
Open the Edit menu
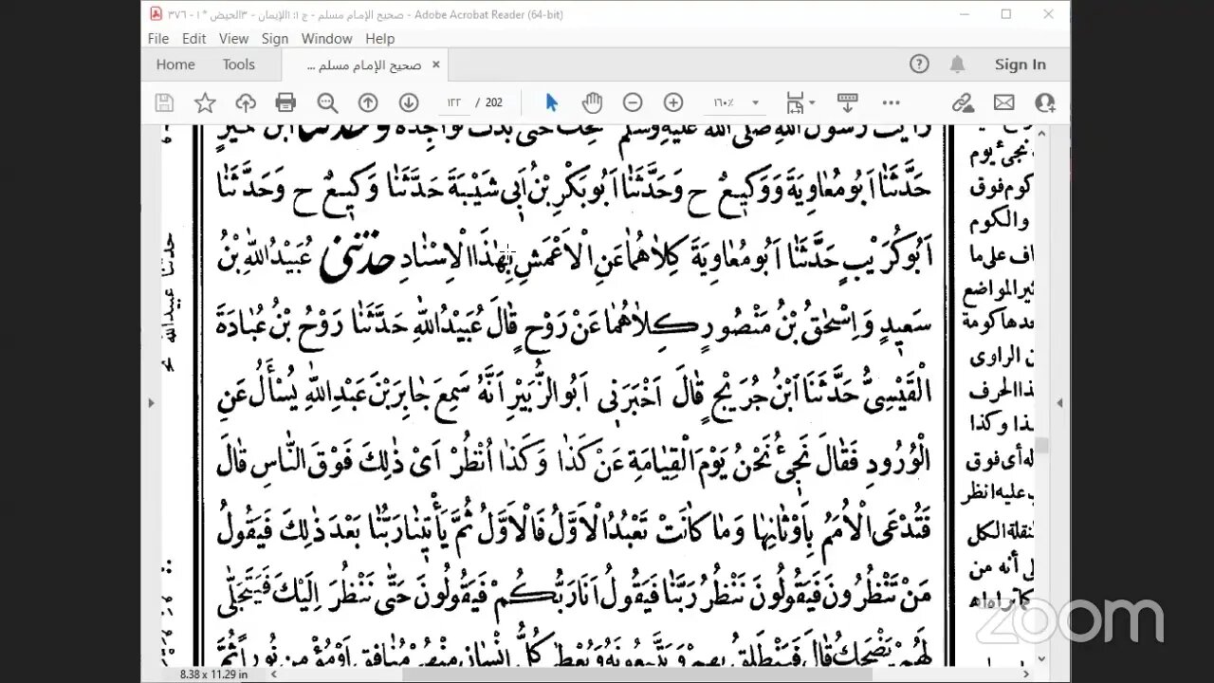194,39
